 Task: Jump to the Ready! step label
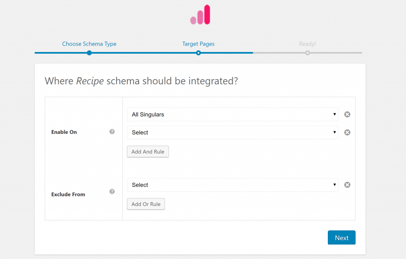pyautogui.click(x=307, y=44)
